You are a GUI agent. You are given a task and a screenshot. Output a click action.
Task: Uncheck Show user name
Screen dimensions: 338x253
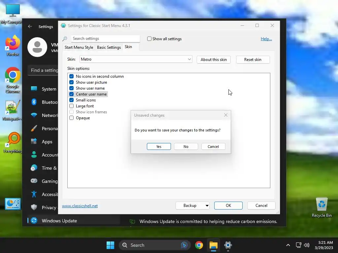[71, 88]
